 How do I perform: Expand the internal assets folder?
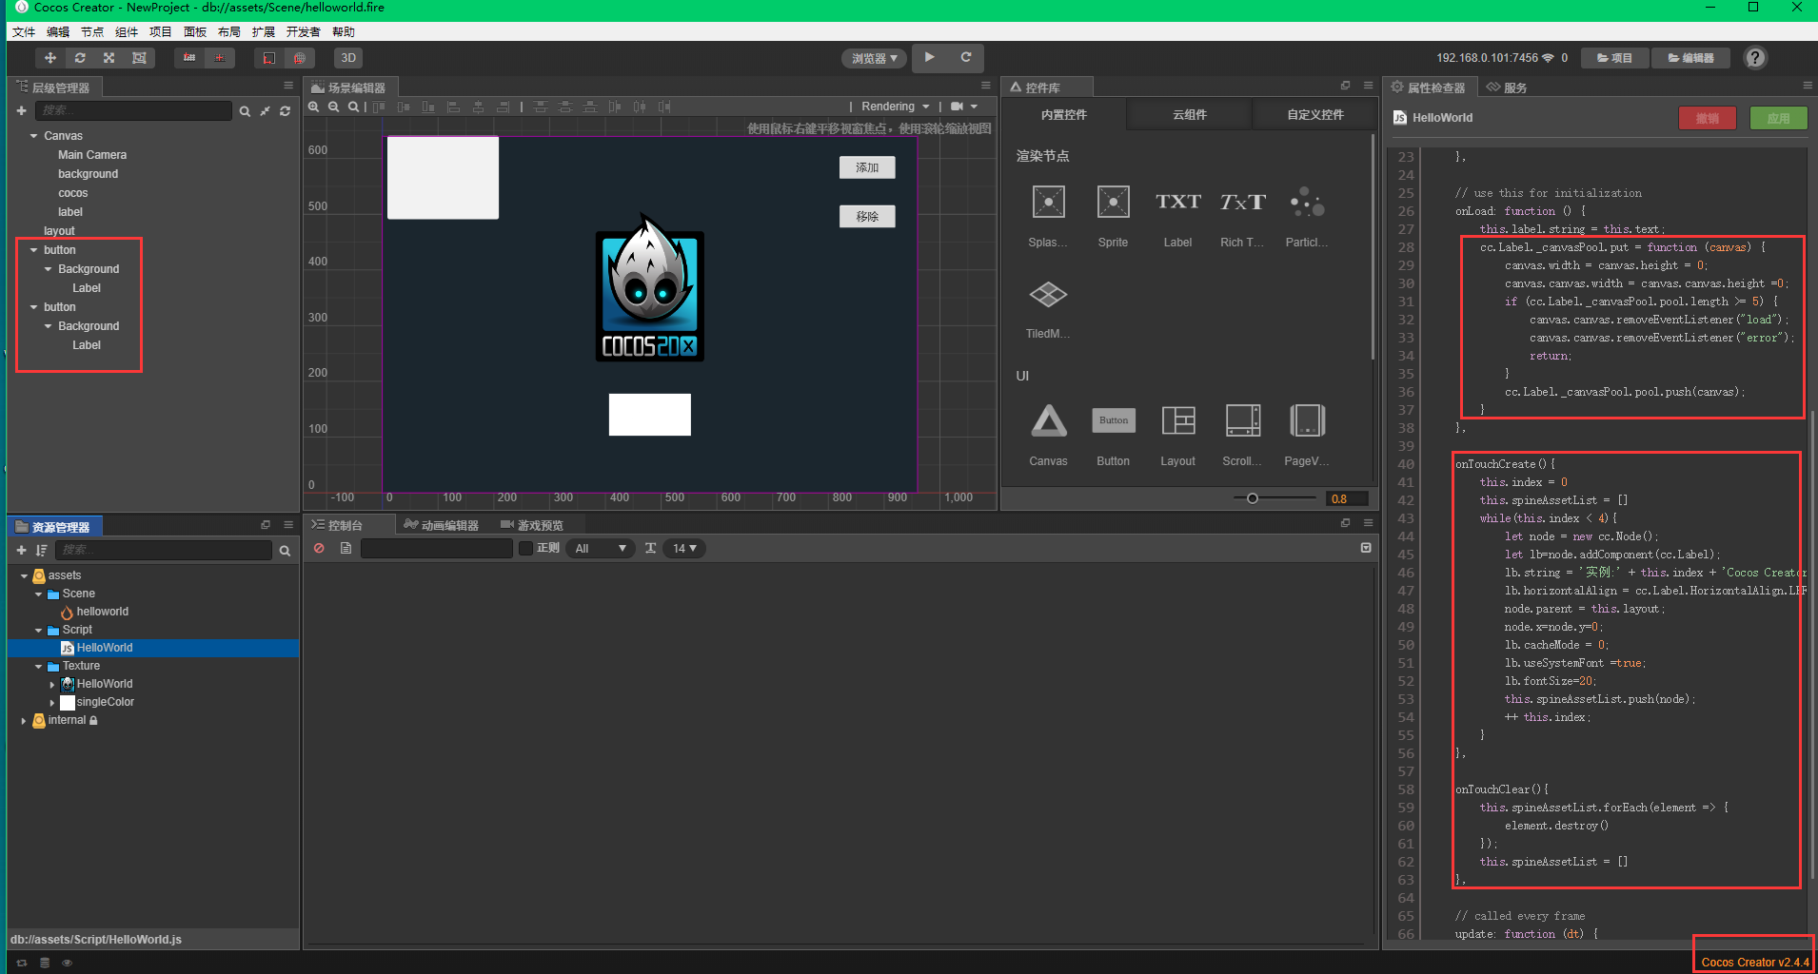[24, 721]
